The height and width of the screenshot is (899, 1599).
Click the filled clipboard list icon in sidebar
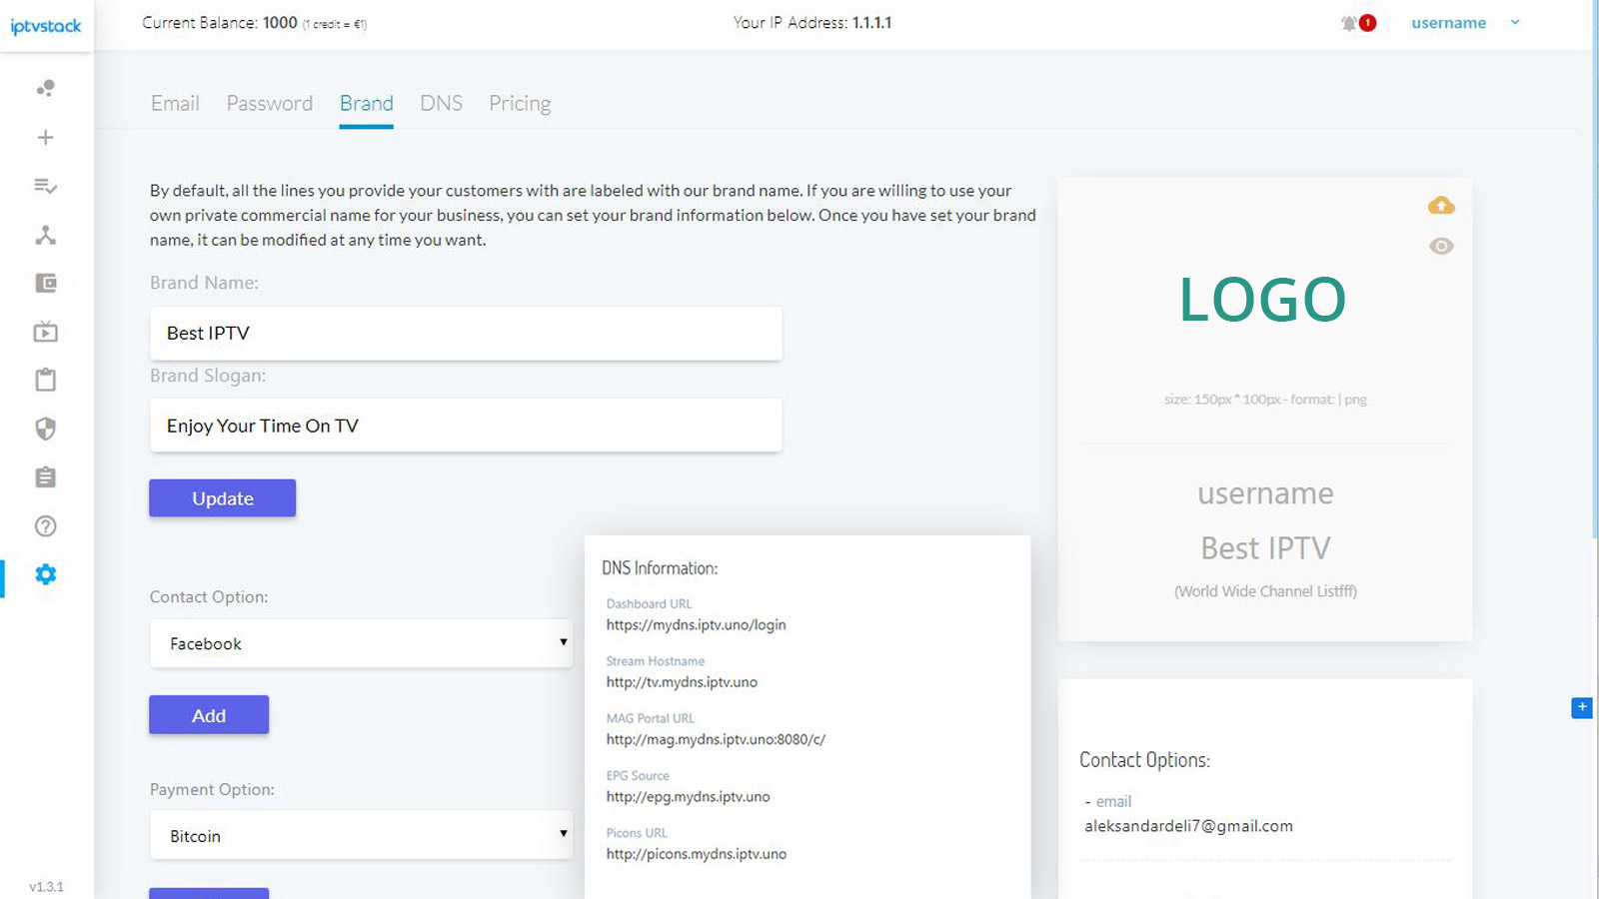[x=45, y=477]
